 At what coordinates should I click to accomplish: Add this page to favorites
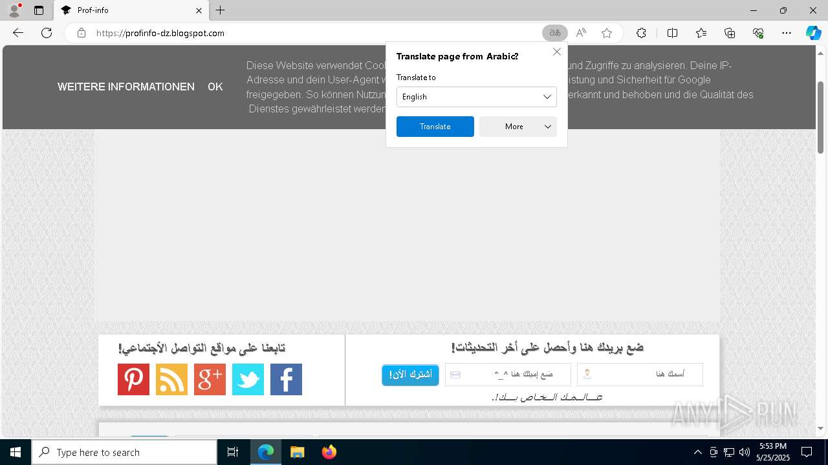coord(607,33)
